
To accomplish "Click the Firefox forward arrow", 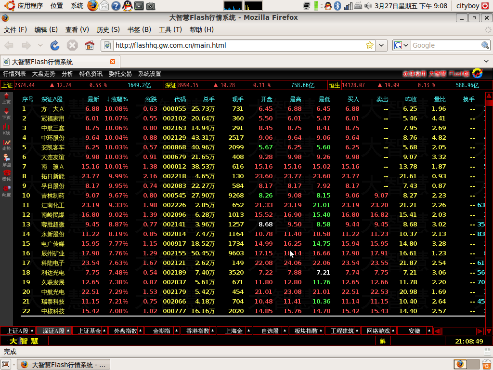I will click(26, 45).
